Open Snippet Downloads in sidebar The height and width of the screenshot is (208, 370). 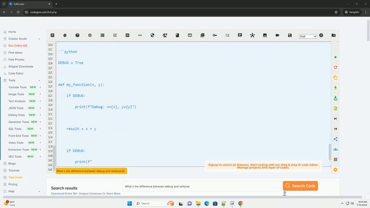click(21, 66)
